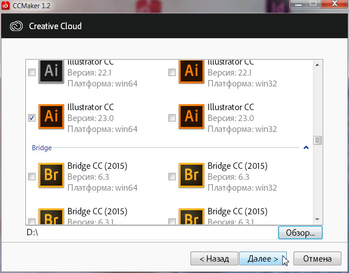Image resolution: width=349 pixels, height=273 pixels.
Task: Click the Bridge section header label
Action: click(x=42, y=148)
